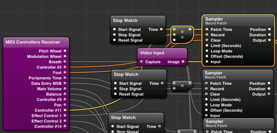277x133 pixels.
Task: Click Start Signal port of top Stop Watch
Action: coord(114,29)
